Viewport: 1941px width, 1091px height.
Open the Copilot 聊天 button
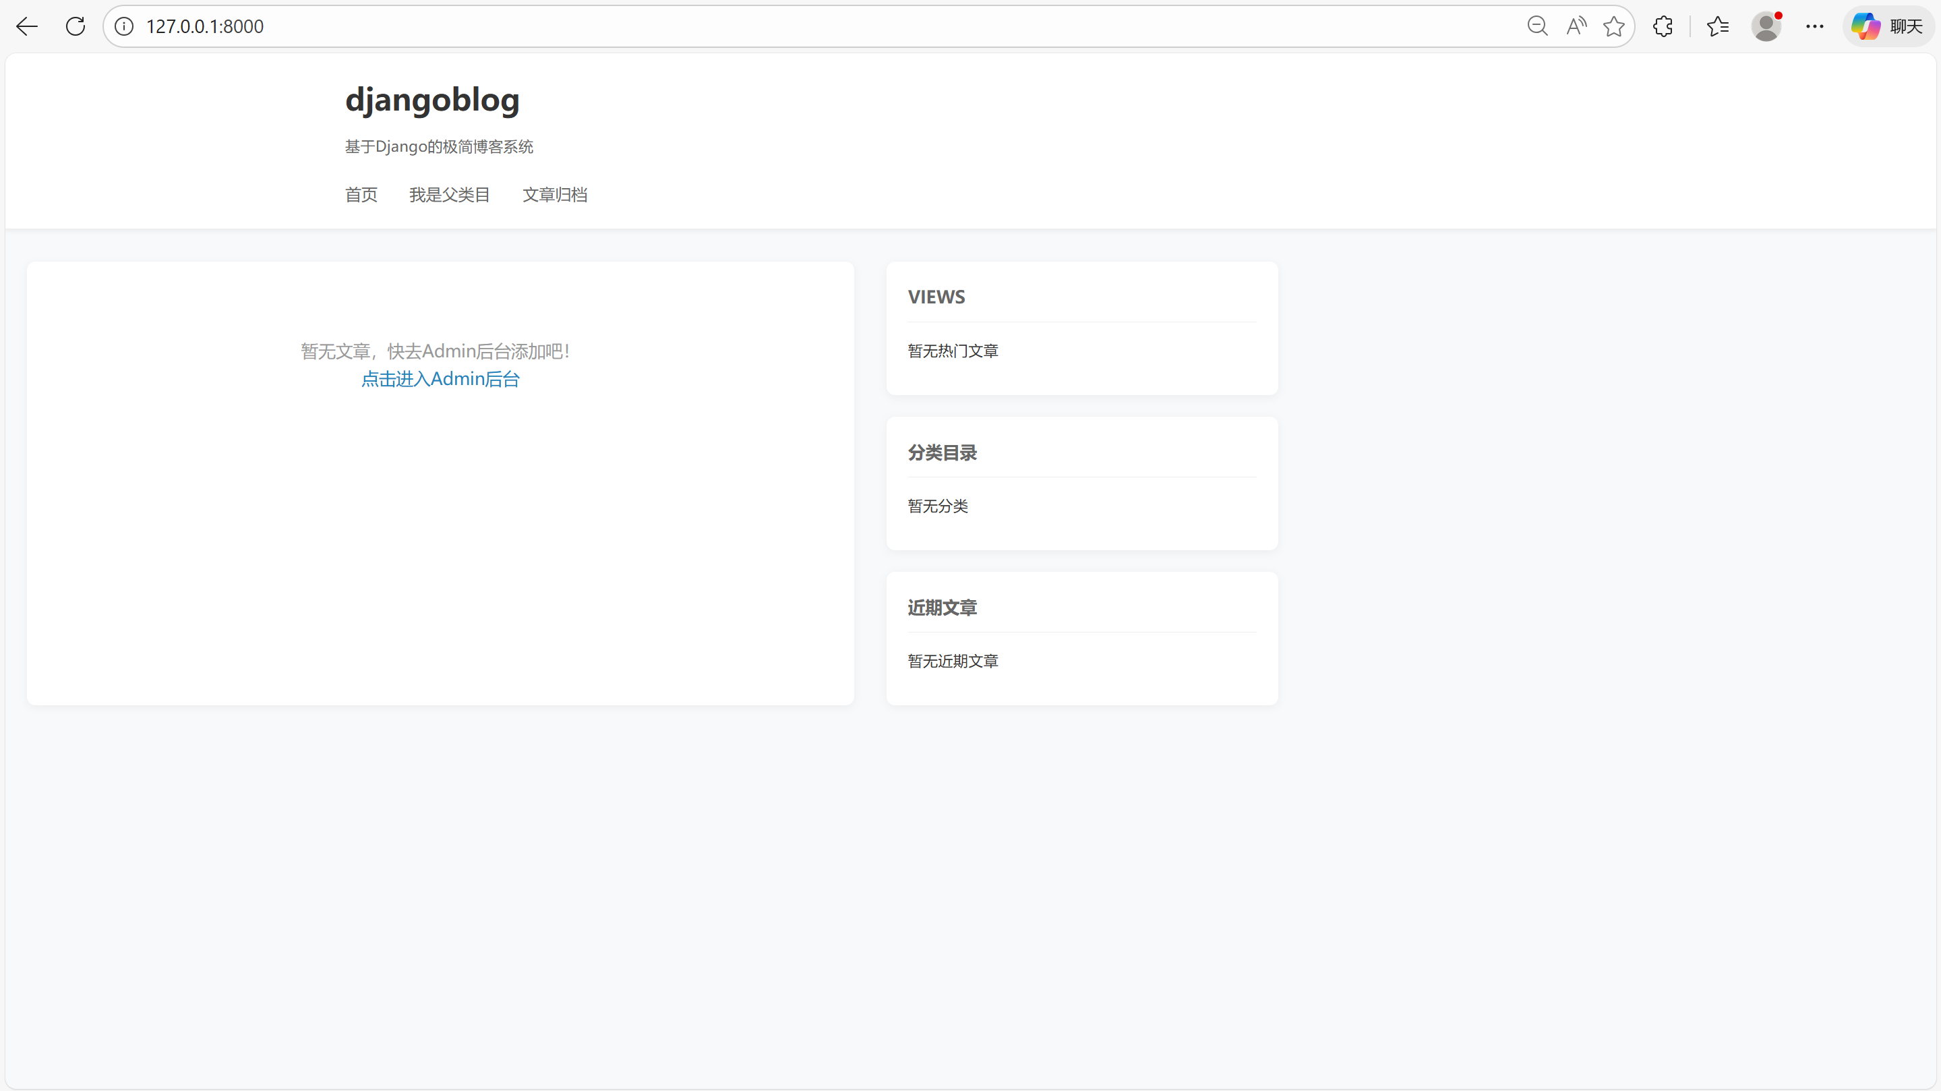tap(1888, 26)
